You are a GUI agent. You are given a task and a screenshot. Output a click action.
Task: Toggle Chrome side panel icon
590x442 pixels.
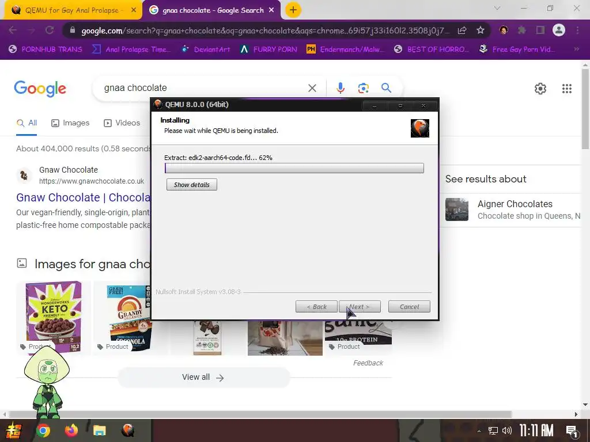[x=540, y=30]
